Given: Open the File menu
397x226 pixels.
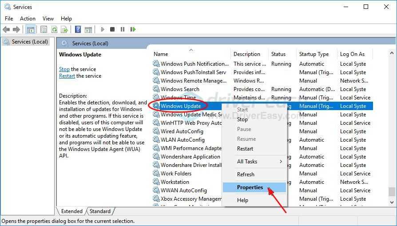Looking at the screenshot, I should [x=9, y=19].
